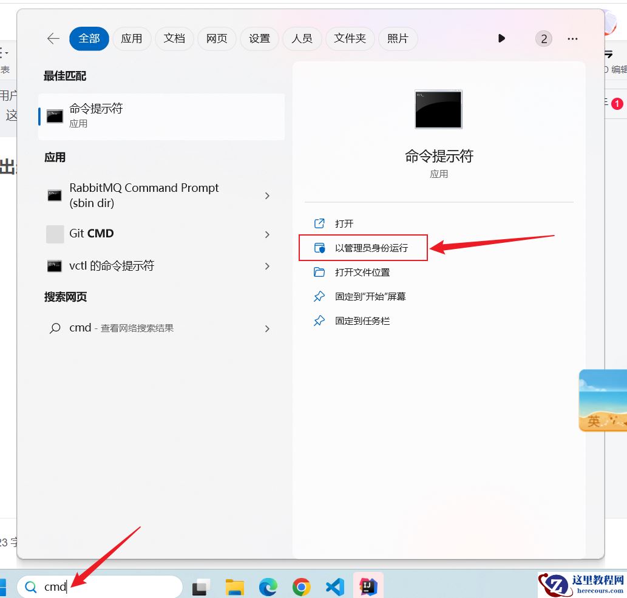Select the 设置 search filter
The width and height of the screenshot is (627, 598).
(x=259, y=38)
